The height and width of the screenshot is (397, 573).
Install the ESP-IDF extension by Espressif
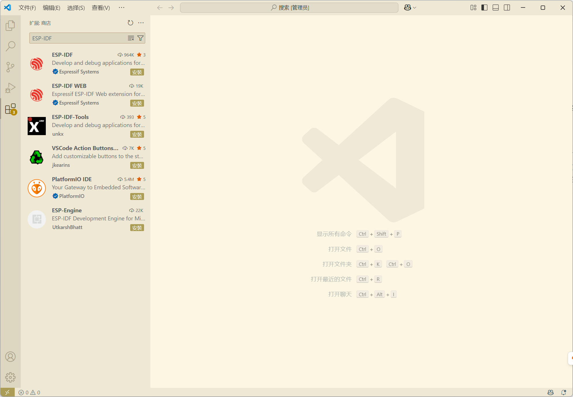pyautogui.click(x=137, y=72)
